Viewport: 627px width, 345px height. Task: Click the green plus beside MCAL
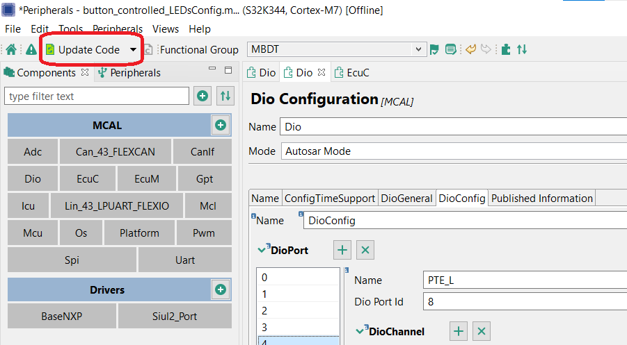click(221, 126)
